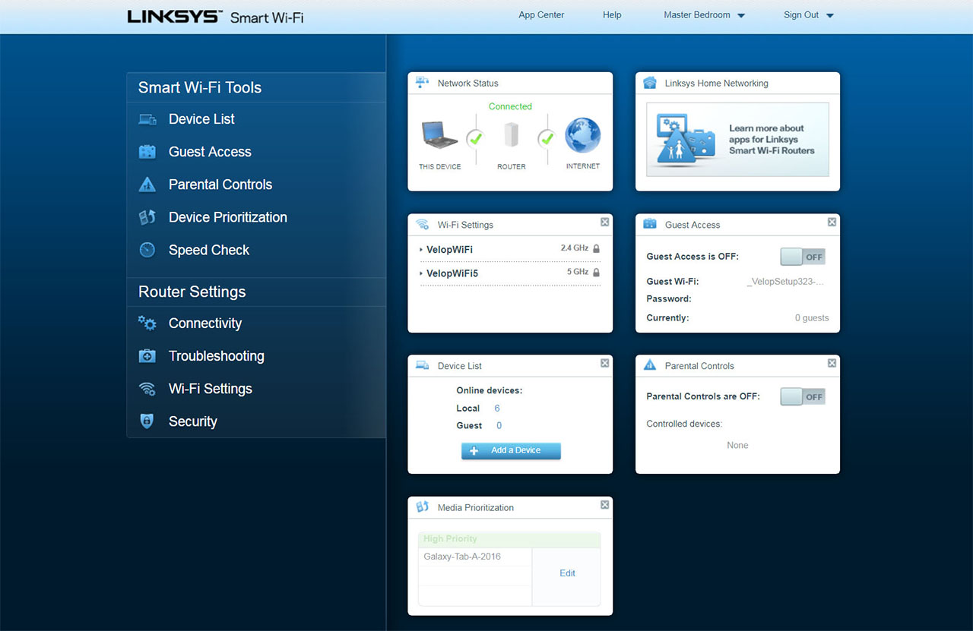973x631 pixels.
Task: Click the Linksys Smart Wi-Fi logo
Action: pos(215,17)
